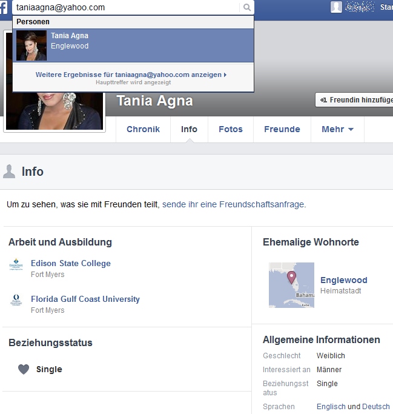Open 'Weitere Ergebnisse' link in search dropdown
Image resolution: width=393 pixels, height=414 pixels.
[x=131, y=75]
